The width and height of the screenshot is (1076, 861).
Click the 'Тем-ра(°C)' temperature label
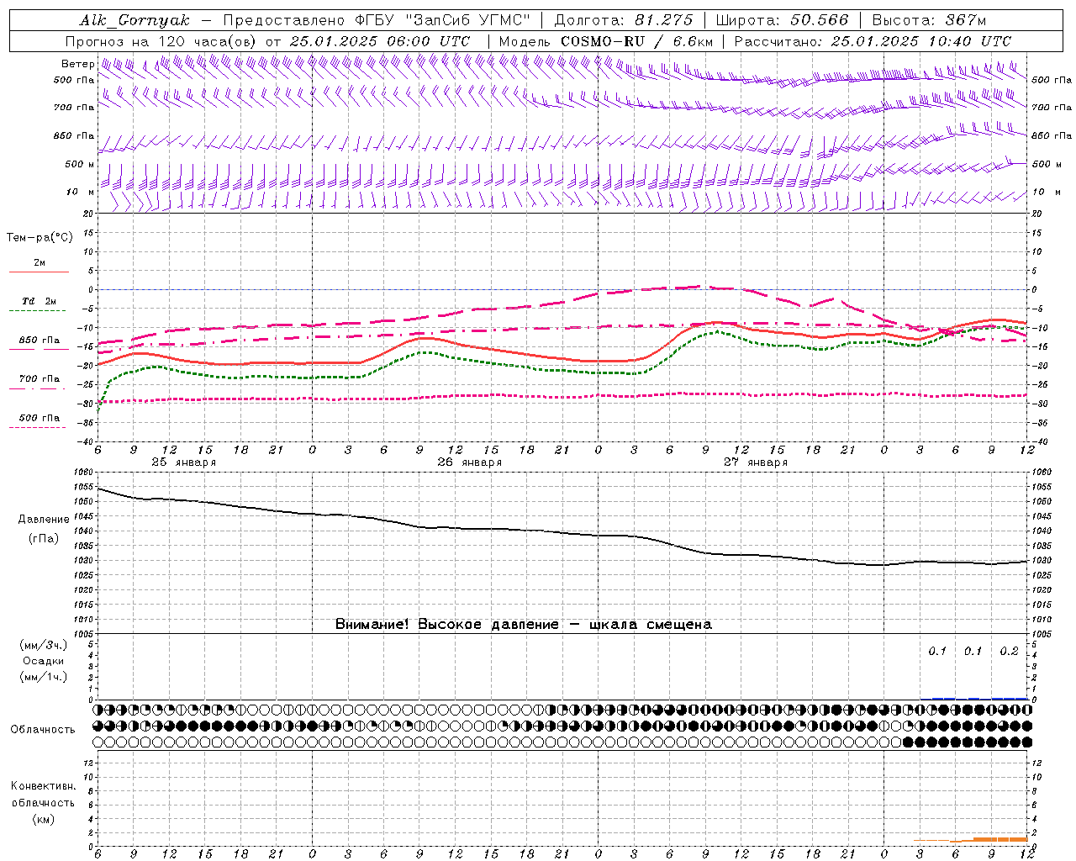[40, 238]
